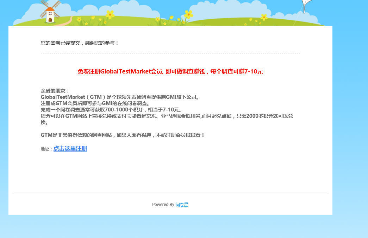Click the line about 700-1000个积分
Screen dimensions: 368x238
pos(111,110)
